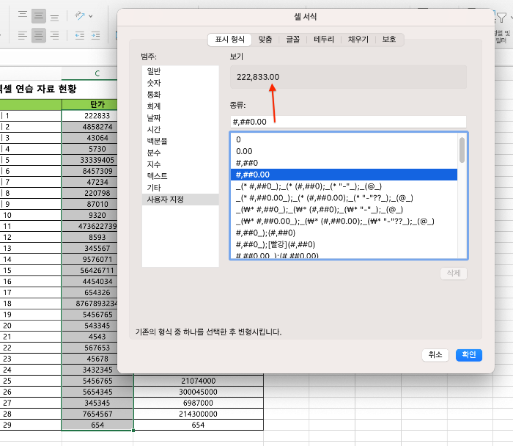
Task: Select the #,##0_);(#,##0) format
Action: (x=344, y=233)
